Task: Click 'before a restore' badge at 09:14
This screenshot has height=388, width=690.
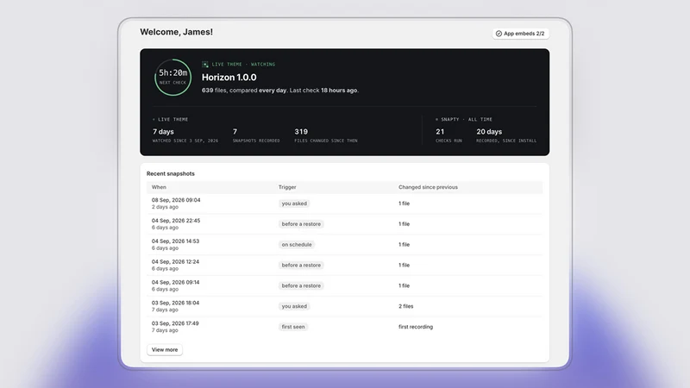Action: tap(301, 285)
